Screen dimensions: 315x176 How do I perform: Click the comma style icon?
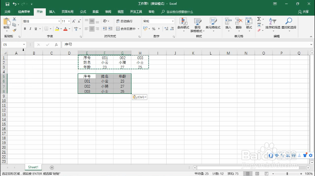pyautogui.click(x=159, y=29)
